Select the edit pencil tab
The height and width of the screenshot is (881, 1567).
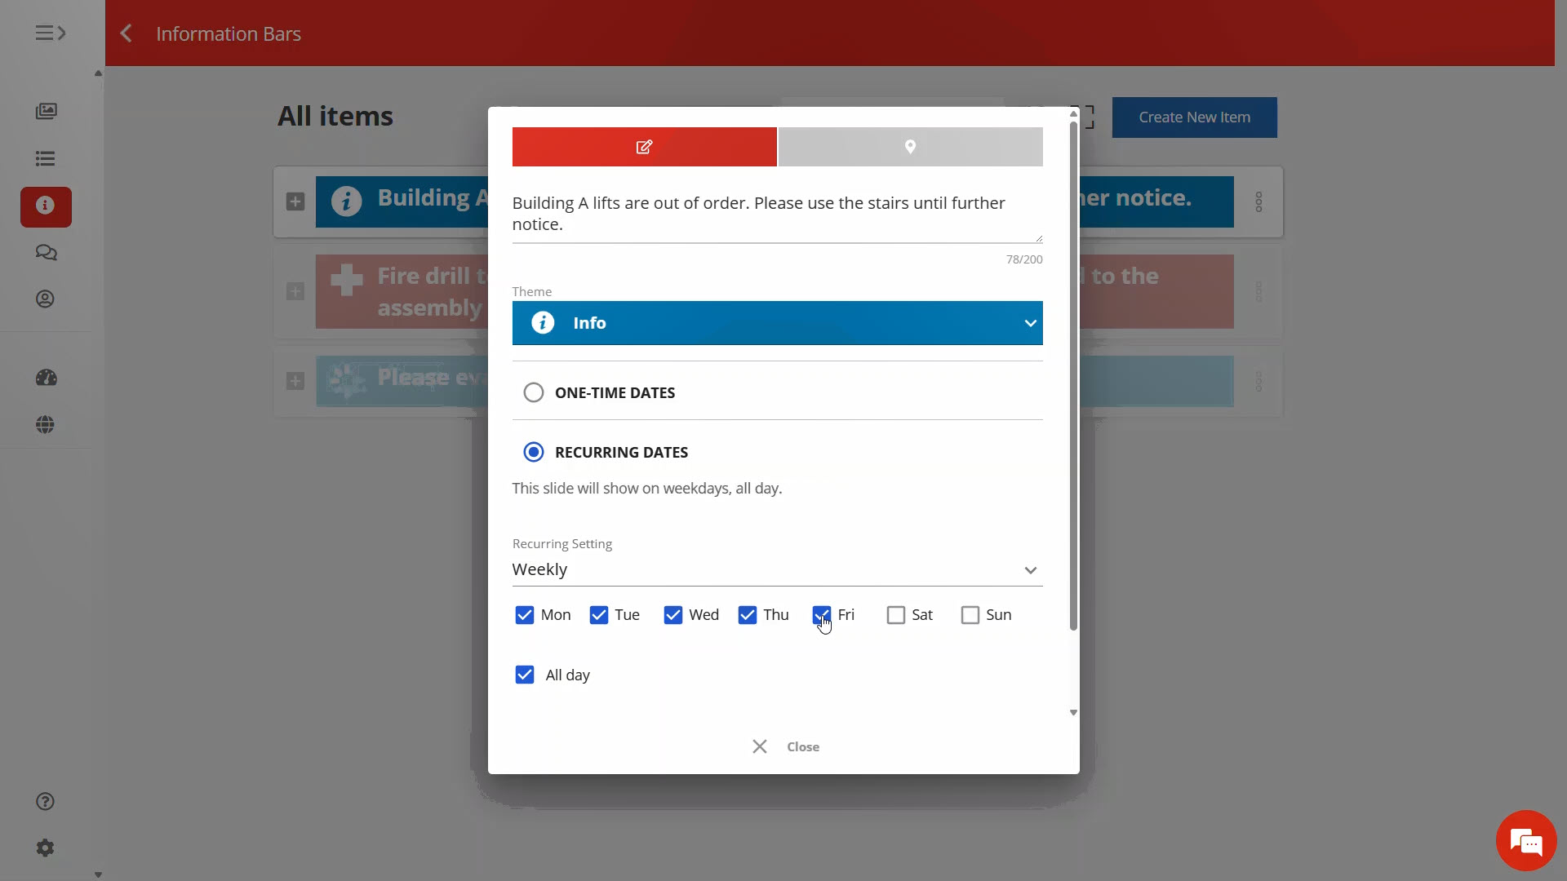click(644, 147)
